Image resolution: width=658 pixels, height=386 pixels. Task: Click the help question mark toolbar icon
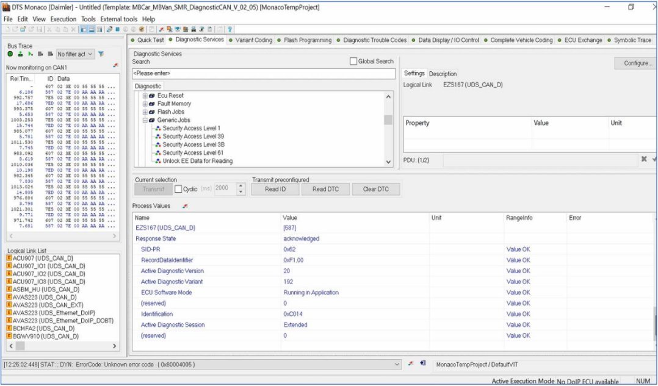click(x=230, y=29)
